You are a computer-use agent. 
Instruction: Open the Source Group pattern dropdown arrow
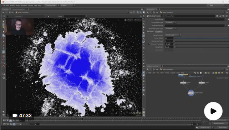[x=226, y=19]
